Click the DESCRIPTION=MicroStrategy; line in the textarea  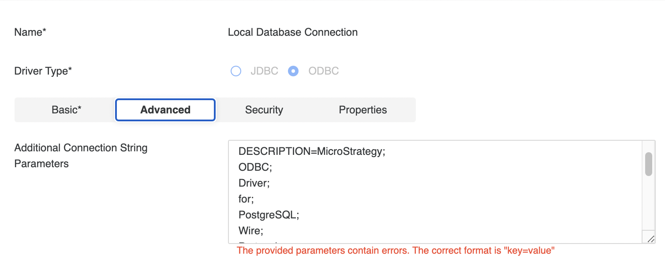(x=311, y=151)
